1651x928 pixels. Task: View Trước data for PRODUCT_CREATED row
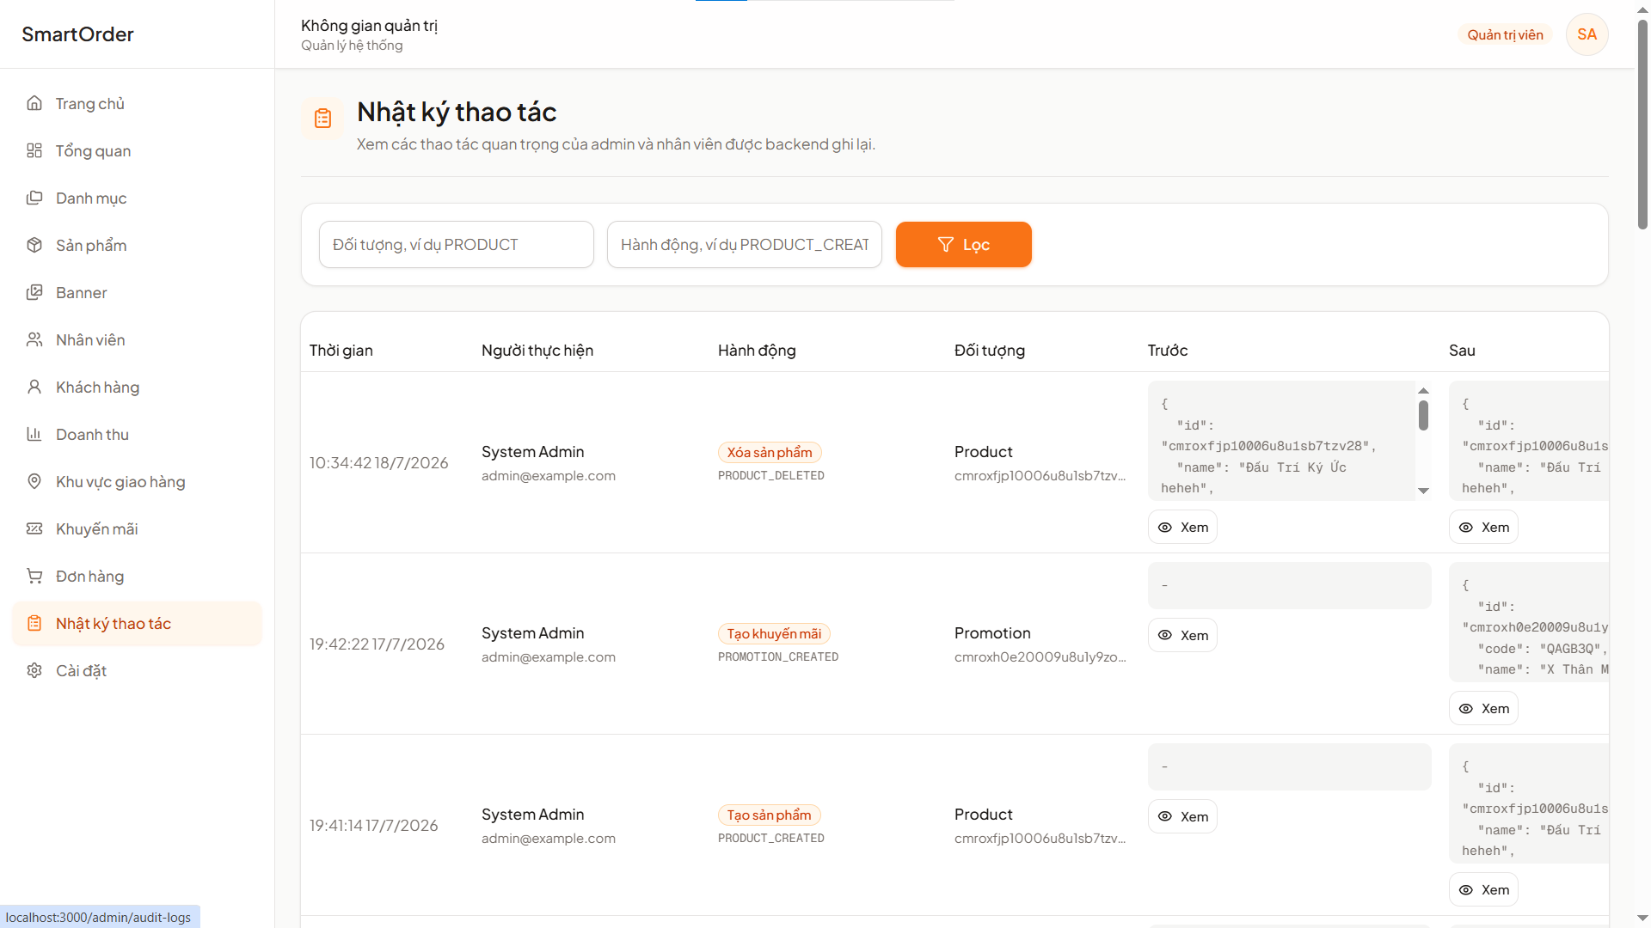1182,816
